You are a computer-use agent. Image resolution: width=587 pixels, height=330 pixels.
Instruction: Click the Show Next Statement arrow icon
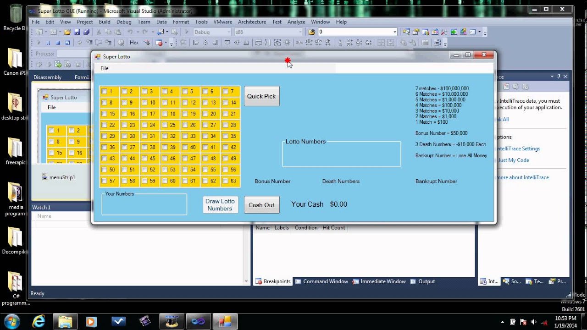coord(79,43)
